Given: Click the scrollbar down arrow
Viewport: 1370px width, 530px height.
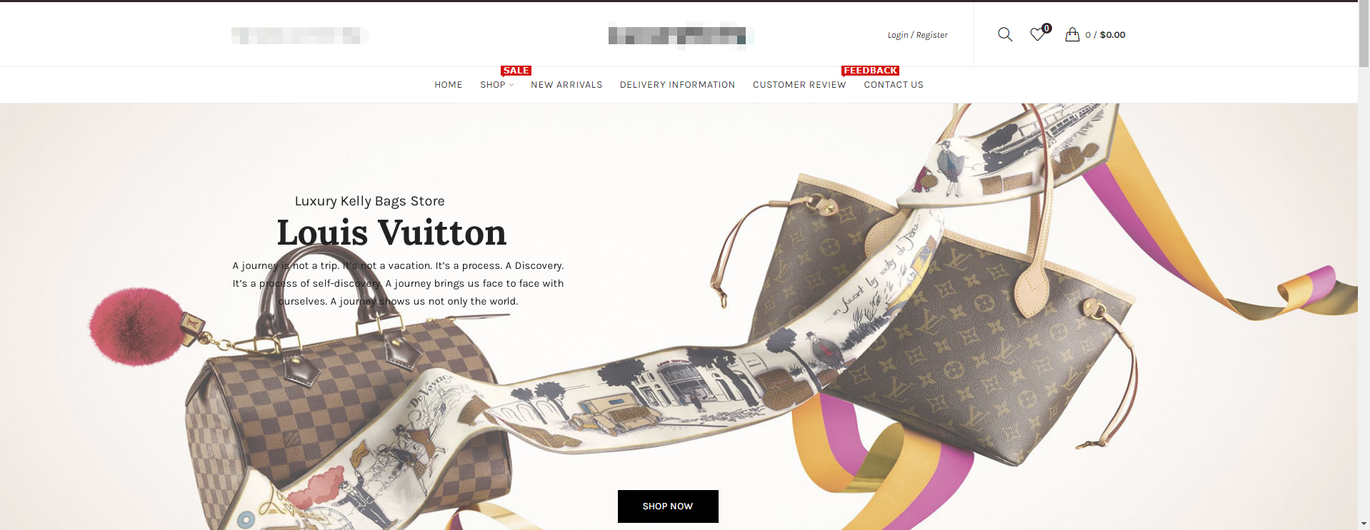Looking at the screenshot, I should [1364, 524].
